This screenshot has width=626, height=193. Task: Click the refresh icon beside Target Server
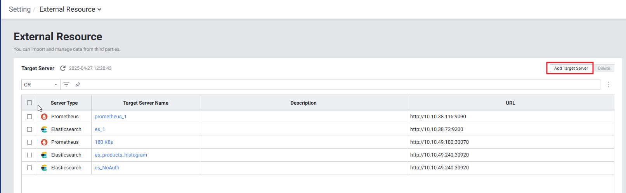click(63, 68)
